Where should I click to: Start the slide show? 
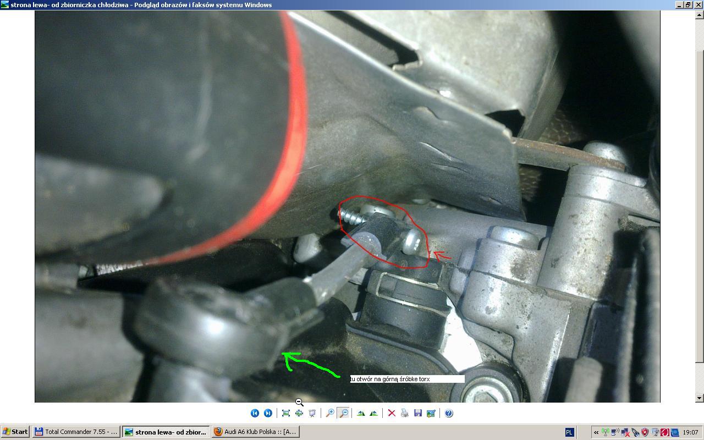pos(312,413)
